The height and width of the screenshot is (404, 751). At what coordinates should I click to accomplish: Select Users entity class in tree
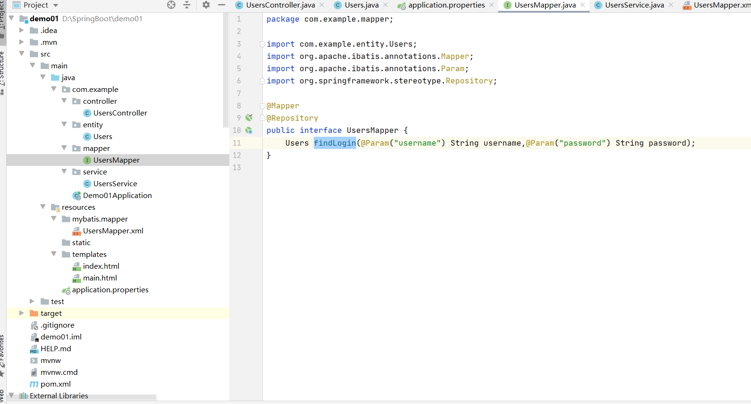coord(98,137)
